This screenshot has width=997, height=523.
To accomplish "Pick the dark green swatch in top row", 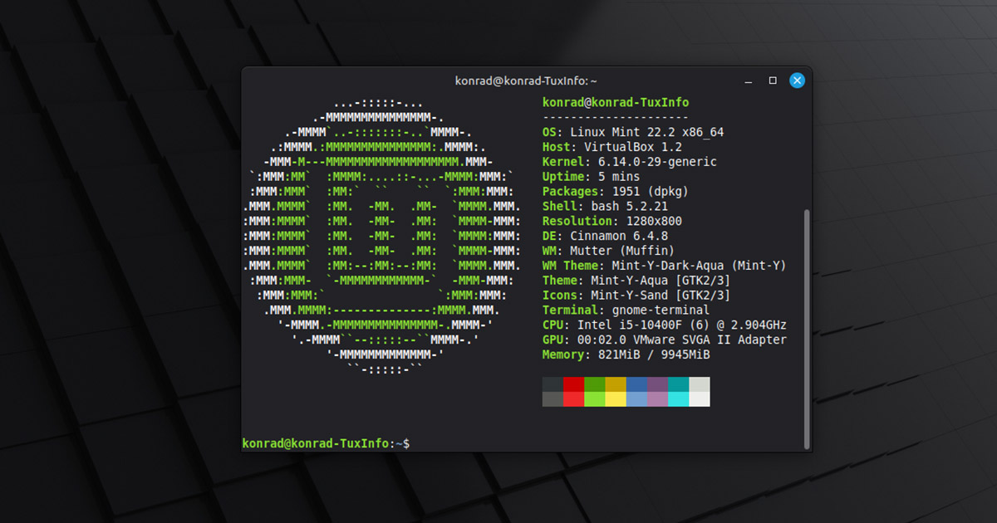I will coord(595,384).
